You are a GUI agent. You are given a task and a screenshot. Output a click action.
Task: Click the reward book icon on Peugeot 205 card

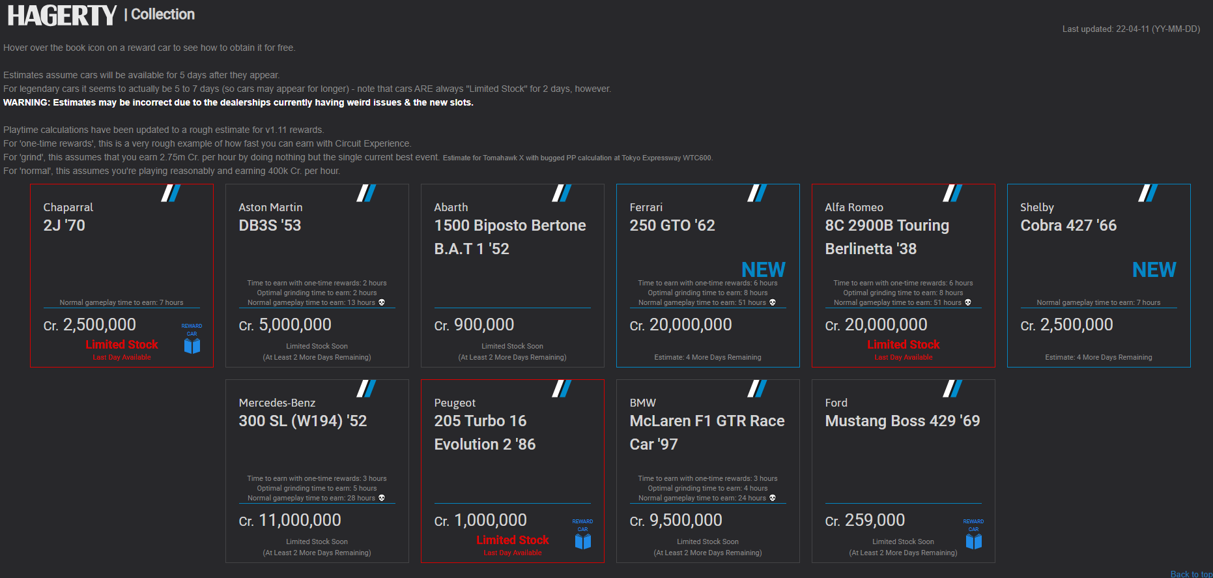click(x=583, y=541)
